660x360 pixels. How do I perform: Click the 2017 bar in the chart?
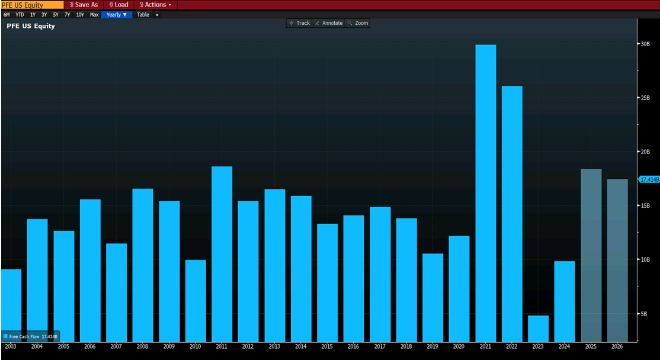pyautogui.click(x=380, y=274)
